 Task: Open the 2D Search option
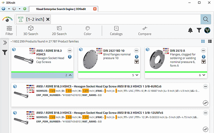click(59, 30)
